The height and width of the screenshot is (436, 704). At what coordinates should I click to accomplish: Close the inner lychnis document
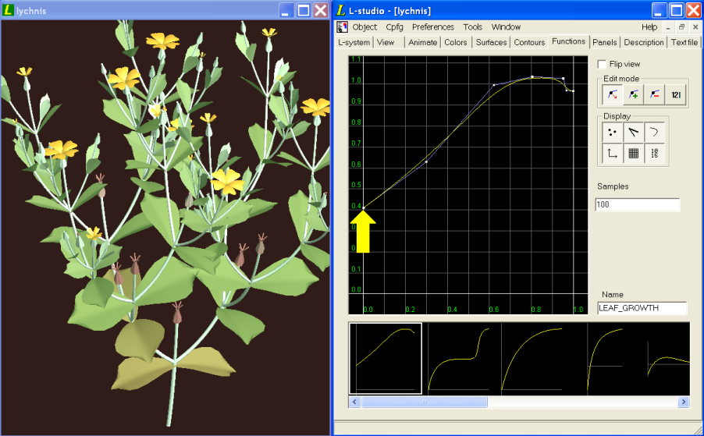pyautogui.click(x=695, y=27)
